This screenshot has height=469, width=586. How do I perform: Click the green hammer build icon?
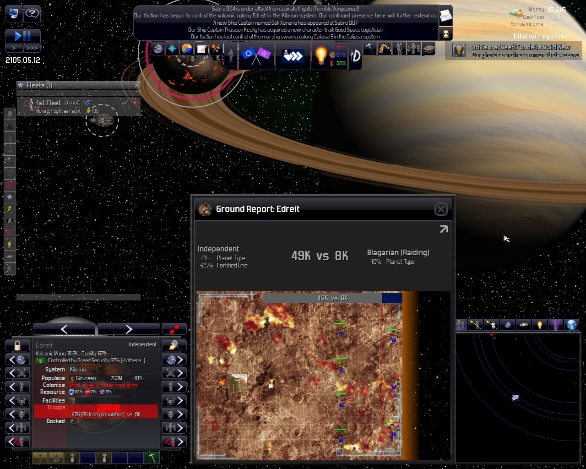click(x=152, y=458)
